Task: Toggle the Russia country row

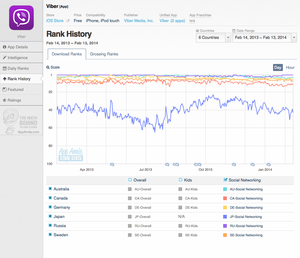Action: pyautogui.click(x=50, y=226)
